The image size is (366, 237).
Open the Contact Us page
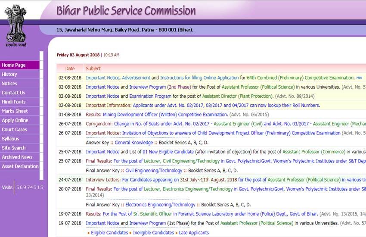tap(13, 93)
